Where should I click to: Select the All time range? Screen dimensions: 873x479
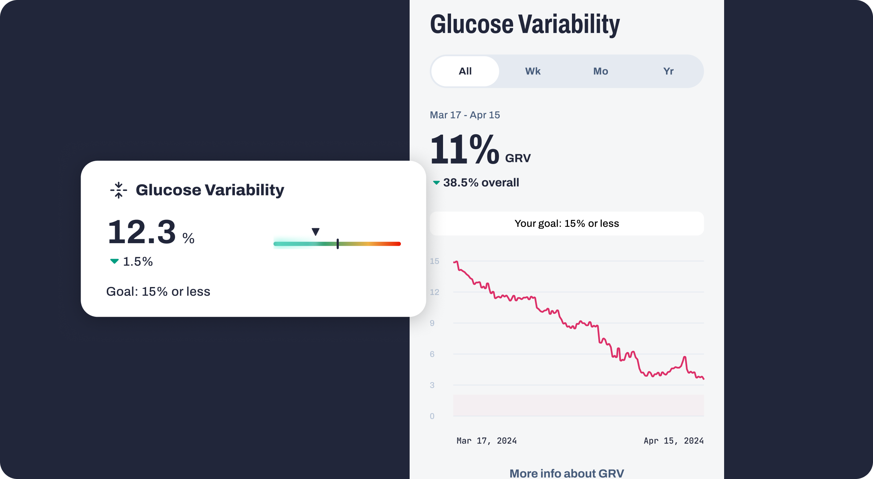pos(464,71)
